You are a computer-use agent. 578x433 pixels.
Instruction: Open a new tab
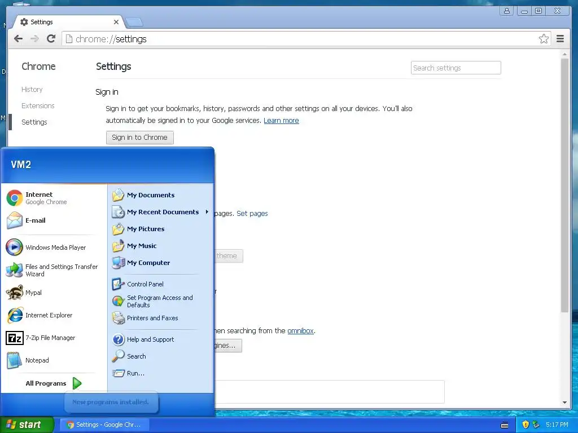tap(134, 23)
